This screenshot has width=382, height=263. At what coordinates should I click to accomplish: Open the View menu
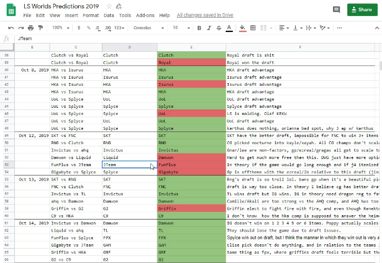coord(55,15)
